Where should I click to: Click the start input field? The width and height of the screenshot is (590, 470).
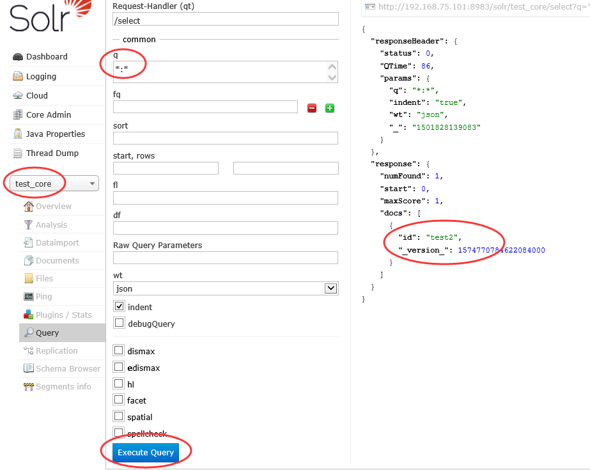166,168
